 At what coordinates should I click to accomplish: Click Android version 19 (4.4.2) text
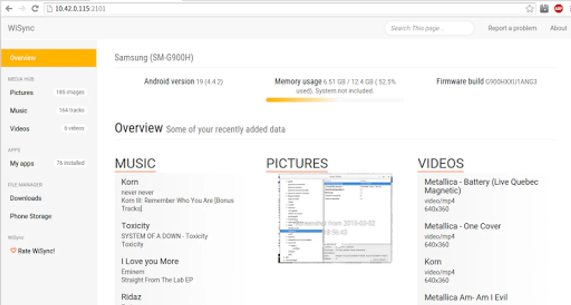coord(183,81)
